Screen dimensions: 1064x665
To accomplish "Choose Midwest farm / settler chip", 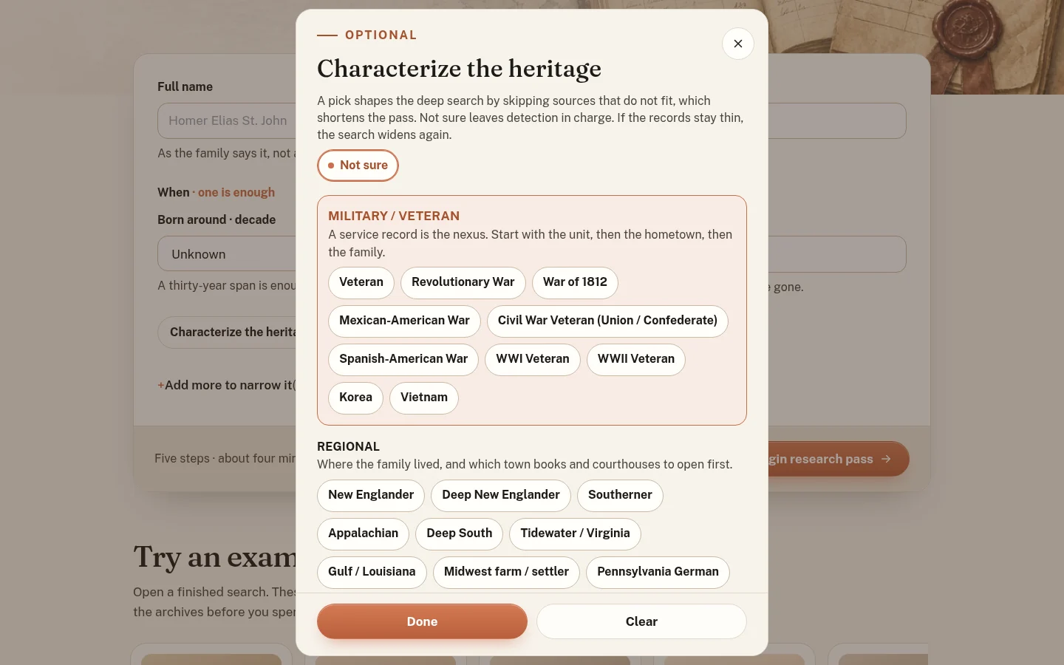I will click(x=506, y=572).
